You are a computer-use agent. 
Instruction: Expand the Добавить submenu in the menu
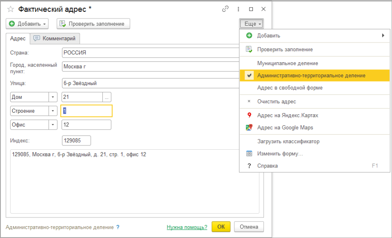coord(314,36)
